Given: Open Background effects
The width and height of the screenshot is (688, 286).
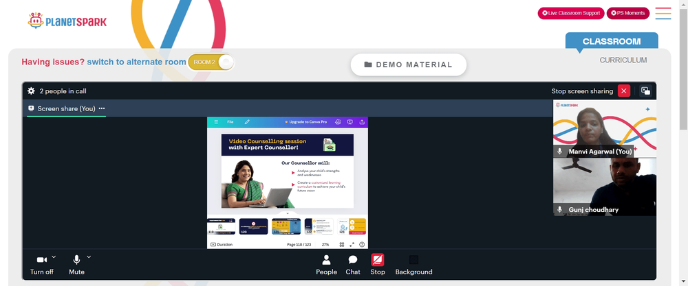Looking at the screenshot, I should tap(413, 265).
